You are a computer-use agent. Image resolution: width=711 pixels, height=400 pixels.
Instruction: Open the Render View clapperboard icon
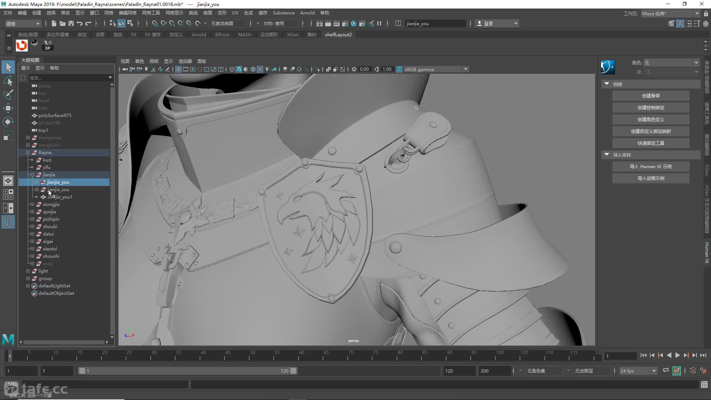coord(320,23)
